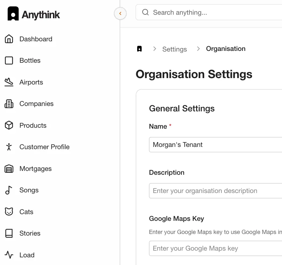Click the Name field with Morgan's Tenant
This screenshot has height=265, width=282.
coord(215,145)
